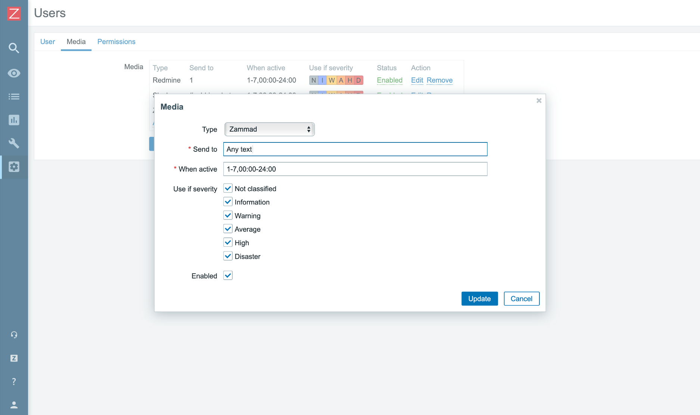The image size is (700, 415).
Task: Click the Cancel button in Media dialog
Action: pyautogui.click(x=521, y=299)
